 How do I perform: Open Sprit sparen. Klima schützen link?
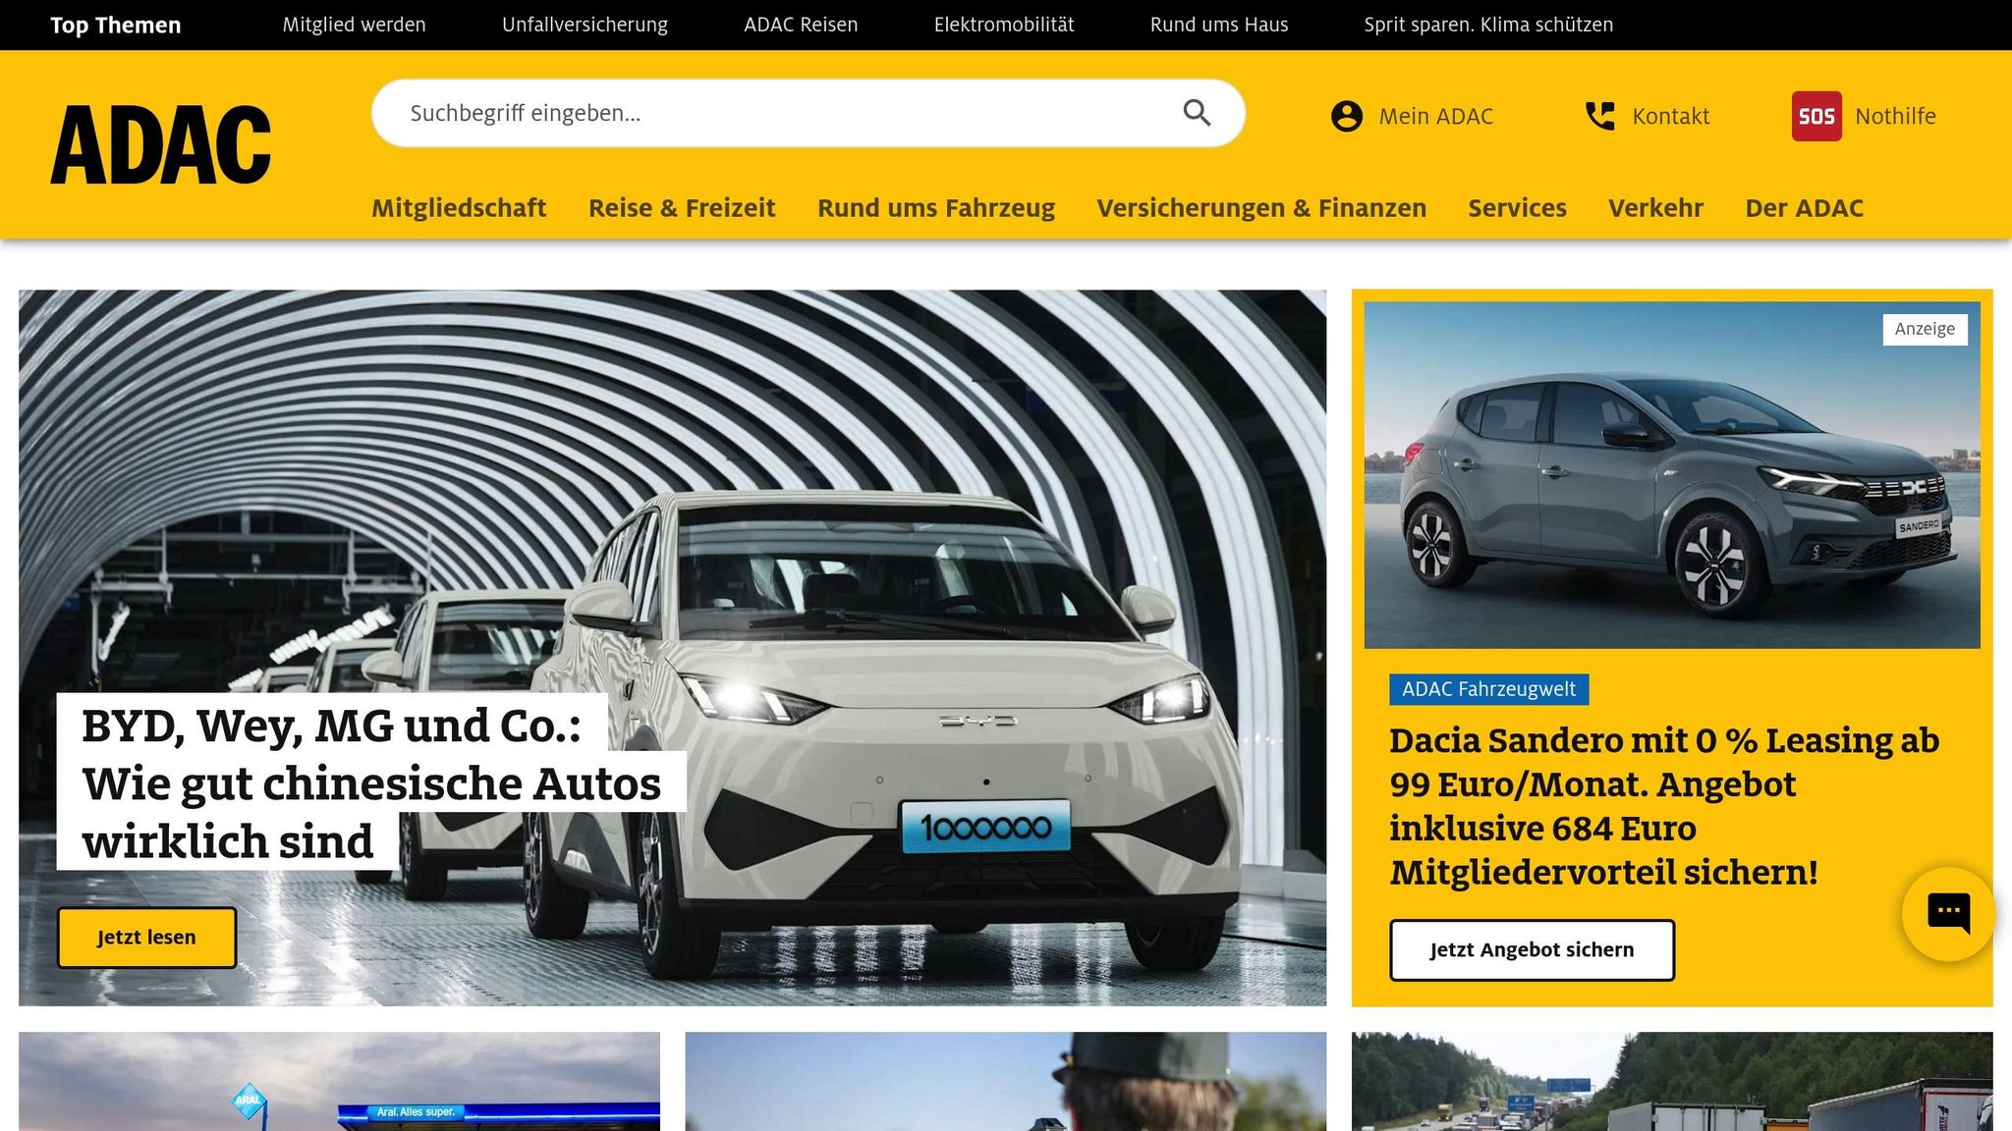click(1488, 25)
